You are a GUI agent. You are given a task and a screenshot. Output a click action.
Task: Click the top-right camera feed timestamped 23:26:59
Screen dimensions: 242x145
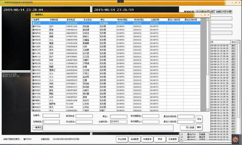[136, 9]
